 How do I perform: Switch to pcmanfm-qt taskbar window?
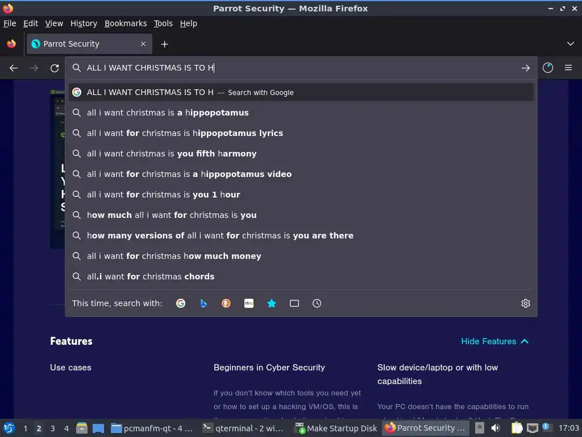pyautogui.click(x=152, y=428)
